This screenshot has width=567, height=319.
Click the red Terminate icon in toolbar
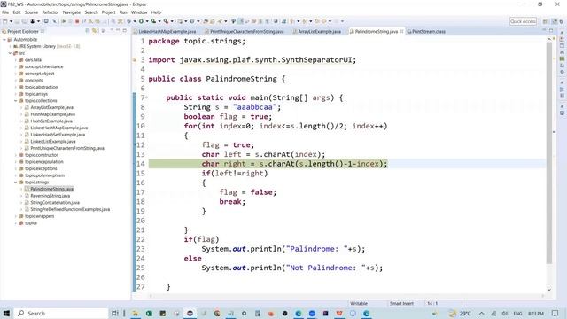click(77, 21)
